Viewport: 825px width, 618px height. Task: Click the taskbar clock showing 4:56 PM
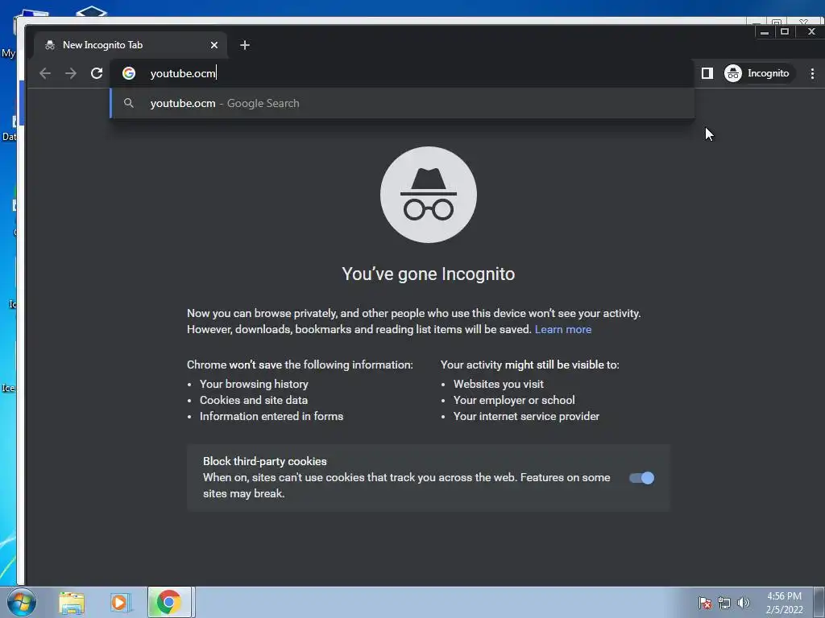(784, 603)
